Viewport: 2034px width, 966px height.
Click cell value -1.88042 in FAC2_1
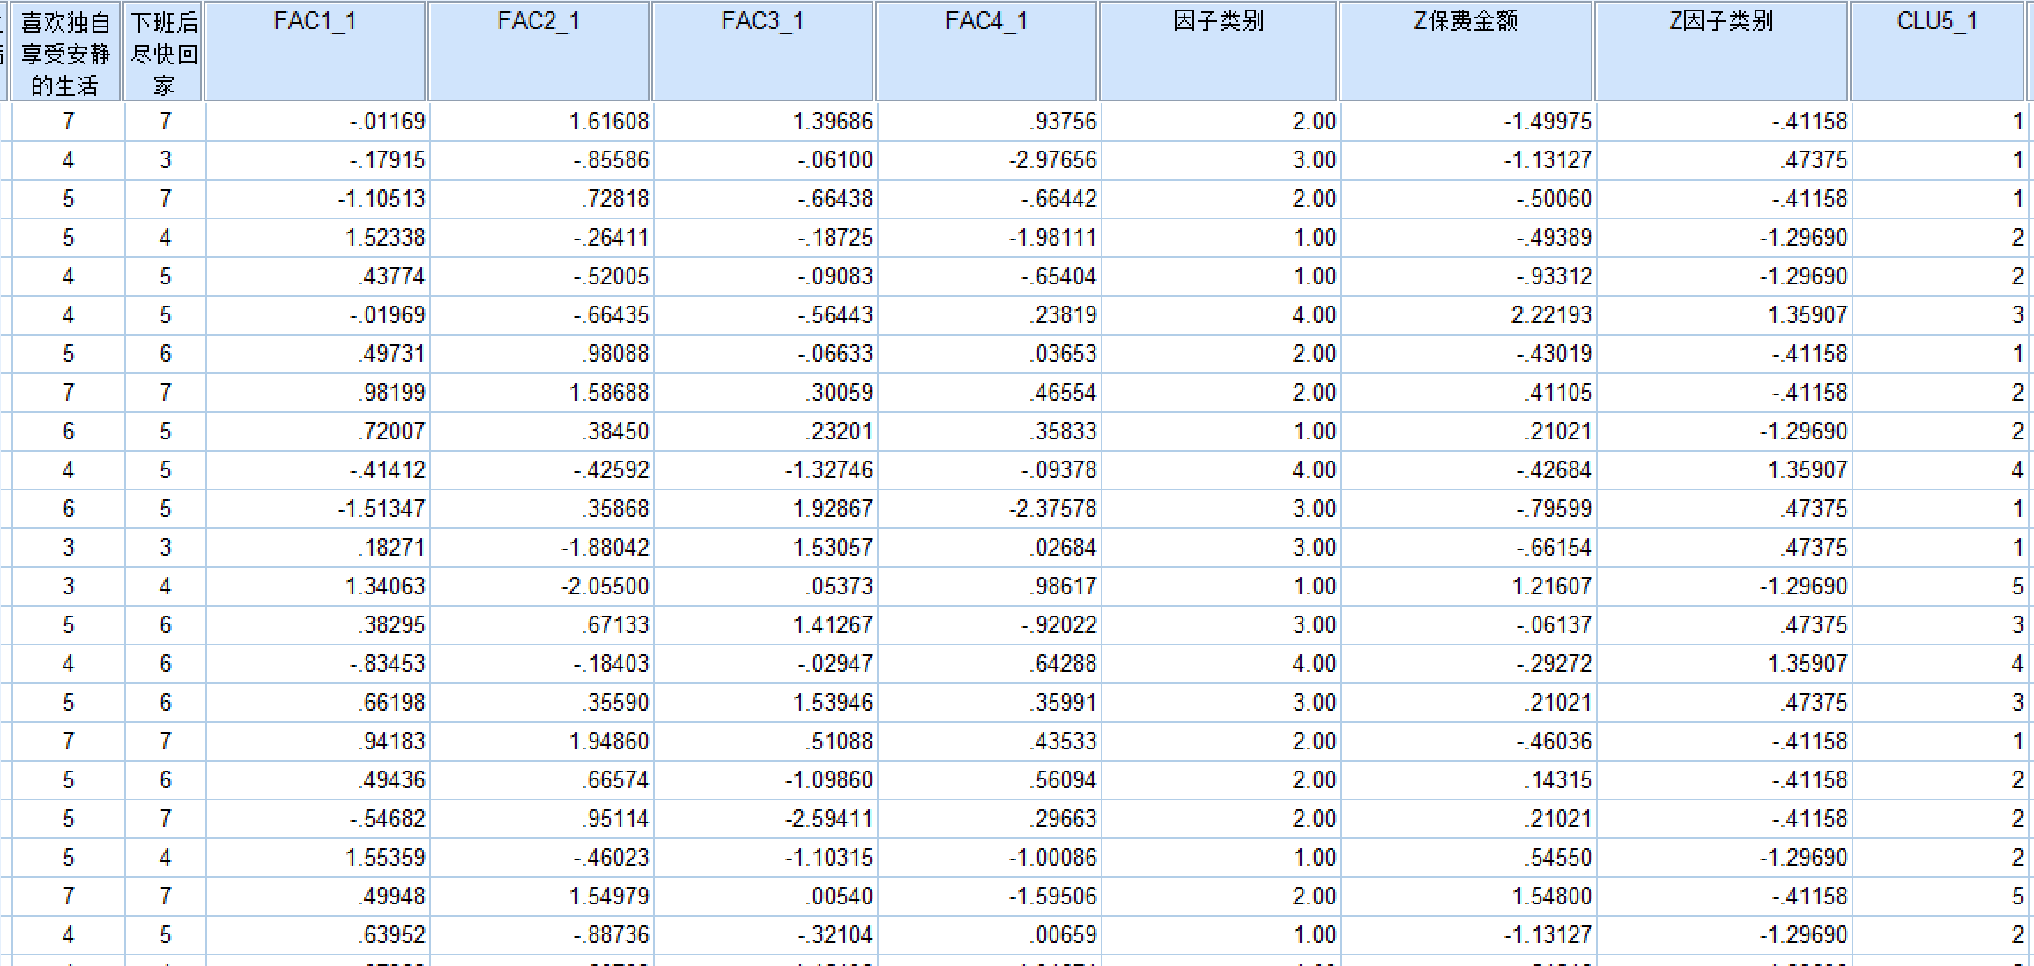[541, 548]
